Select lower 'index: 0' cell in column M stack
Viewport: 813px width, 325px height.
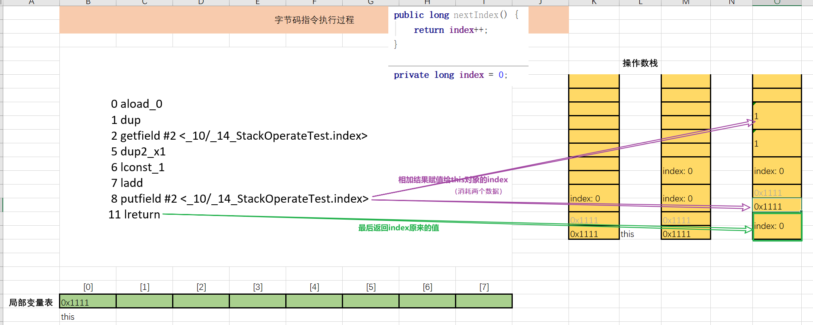coord(686,198)
